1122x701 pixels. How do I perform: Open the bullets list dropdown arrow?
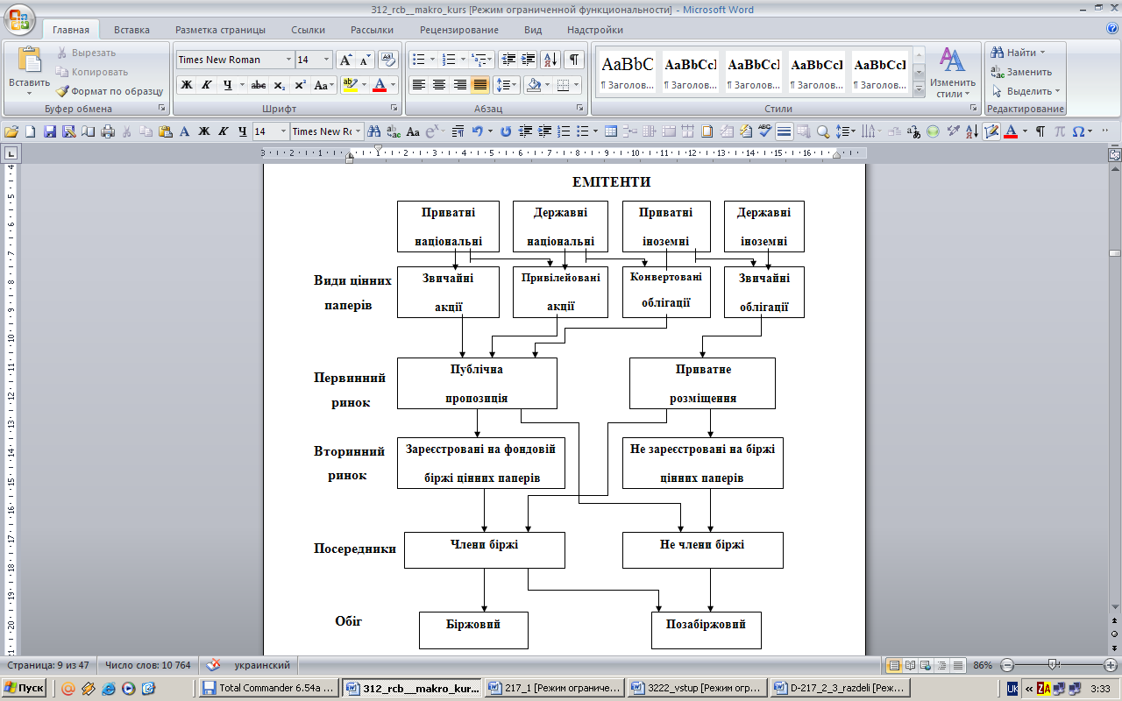(x=432, y=60)
